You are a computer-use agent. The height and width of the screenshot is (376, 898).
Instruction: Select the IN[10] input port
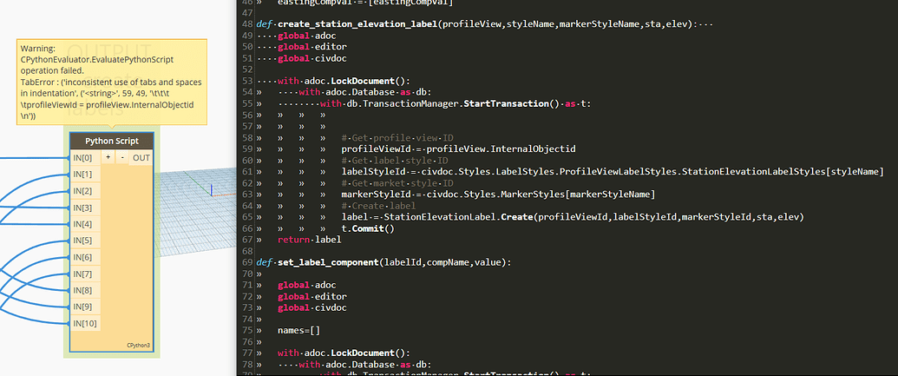[x=85, y=324]
